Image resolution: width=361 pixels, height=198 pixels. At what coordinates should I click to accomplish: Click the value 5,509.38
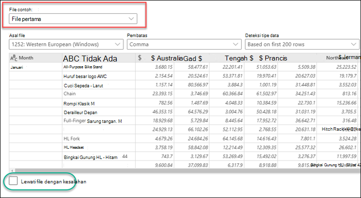coord(307,67)
